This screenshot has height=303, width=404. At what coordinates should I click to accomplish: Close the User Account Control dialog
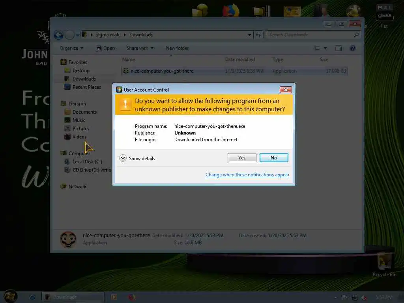286,90
